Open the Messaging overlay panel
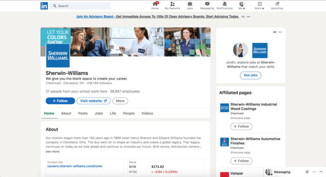 tap(282, 172)
